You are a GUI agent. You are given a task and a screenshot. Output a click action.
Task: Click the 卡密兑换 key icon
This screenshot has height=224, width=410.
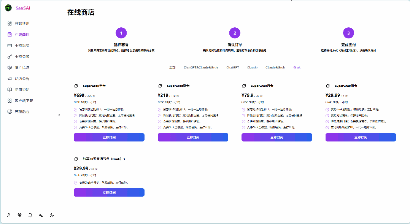[x=10, y=56]
